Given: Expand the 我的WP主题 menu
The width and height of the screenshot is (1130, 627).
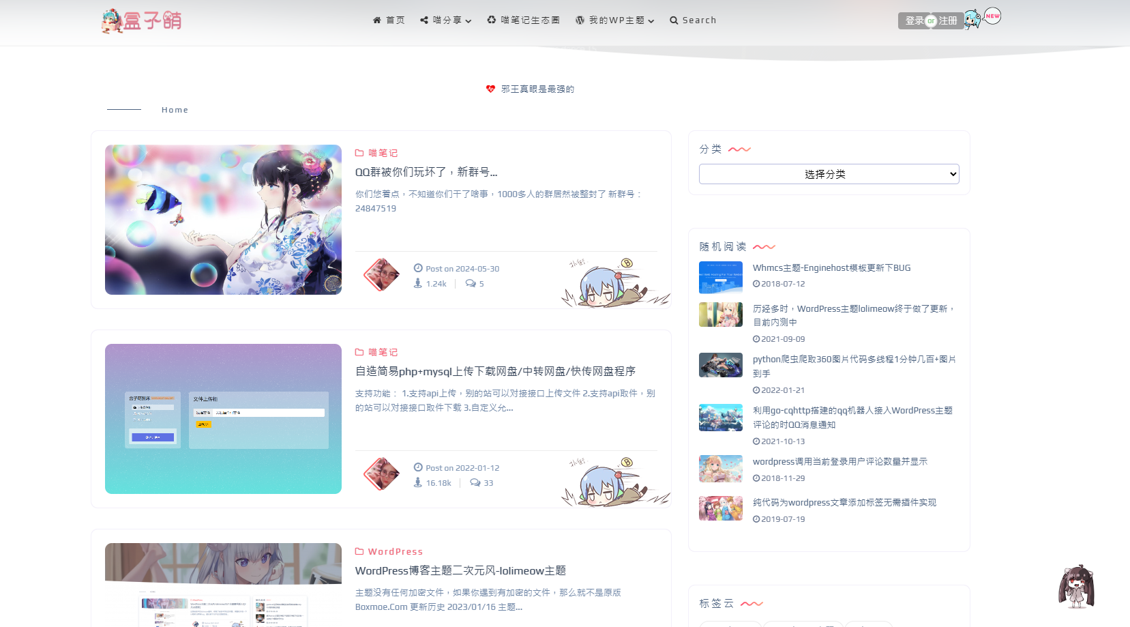Looking at the screenshot, I should (x=615, y=20).
